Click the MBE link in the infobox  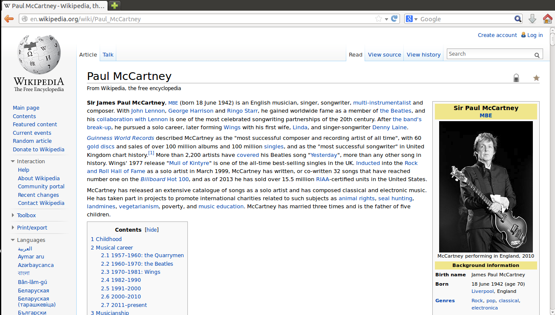point(486,116)
